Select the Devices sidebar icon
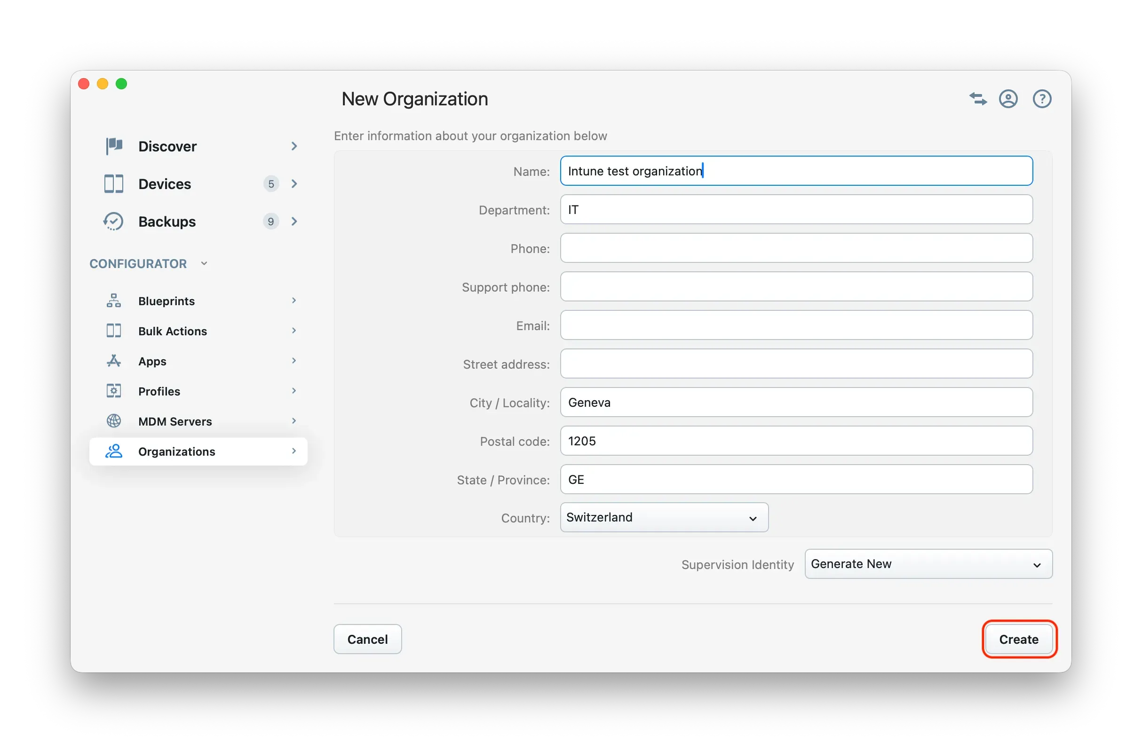 (113, 184)
